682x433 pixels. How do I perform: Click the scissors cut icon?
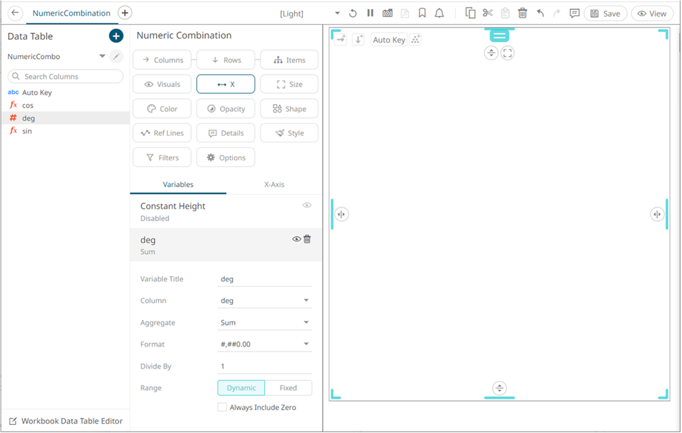487,13
